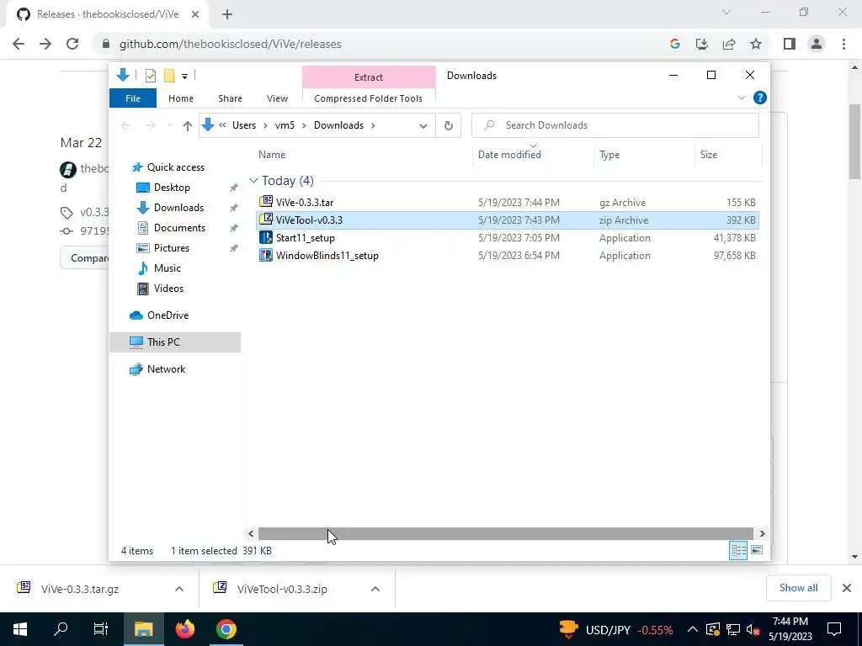Open Music in the navigation pane
862x646 pixels.
[x=168, y=268]
